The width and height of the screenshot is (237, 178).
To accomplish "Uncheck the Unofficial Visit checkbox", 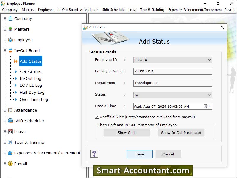I will [97, 117].
